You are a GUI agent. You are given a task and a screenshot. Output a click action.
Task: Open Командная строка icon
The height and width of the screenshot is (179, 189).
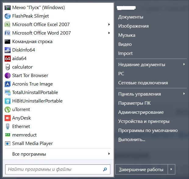coord(8,42)
